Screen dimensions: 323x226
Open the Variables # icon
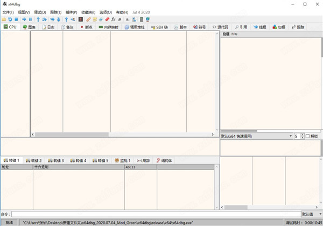[120, 19]
